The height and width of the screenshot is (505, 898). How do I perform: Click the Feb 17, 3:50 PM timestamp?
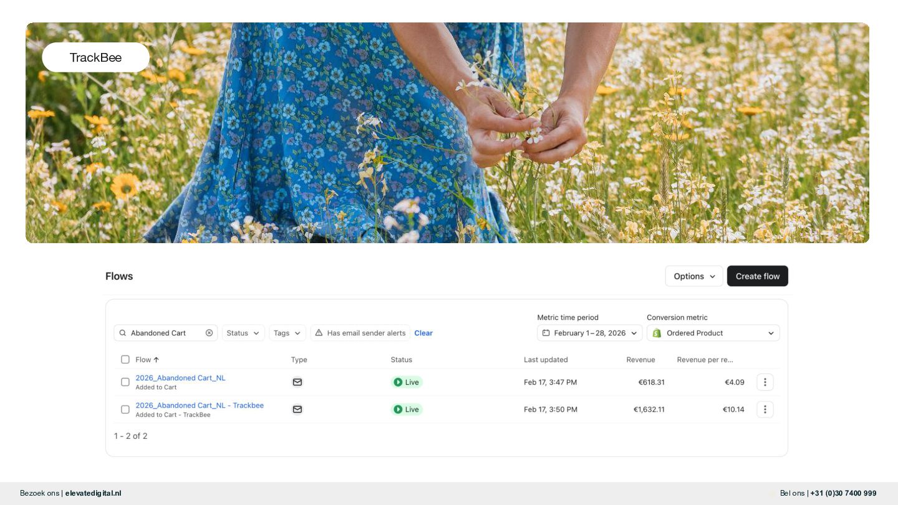pos(551,410)
